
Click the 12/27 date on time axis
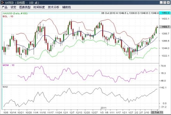tap(95, 113)
